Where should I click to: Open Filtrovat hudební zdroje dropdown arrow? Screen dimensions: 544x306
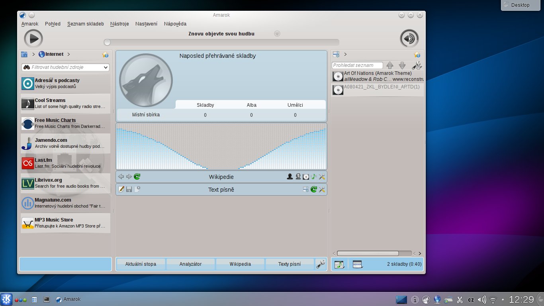pos(106,67)
